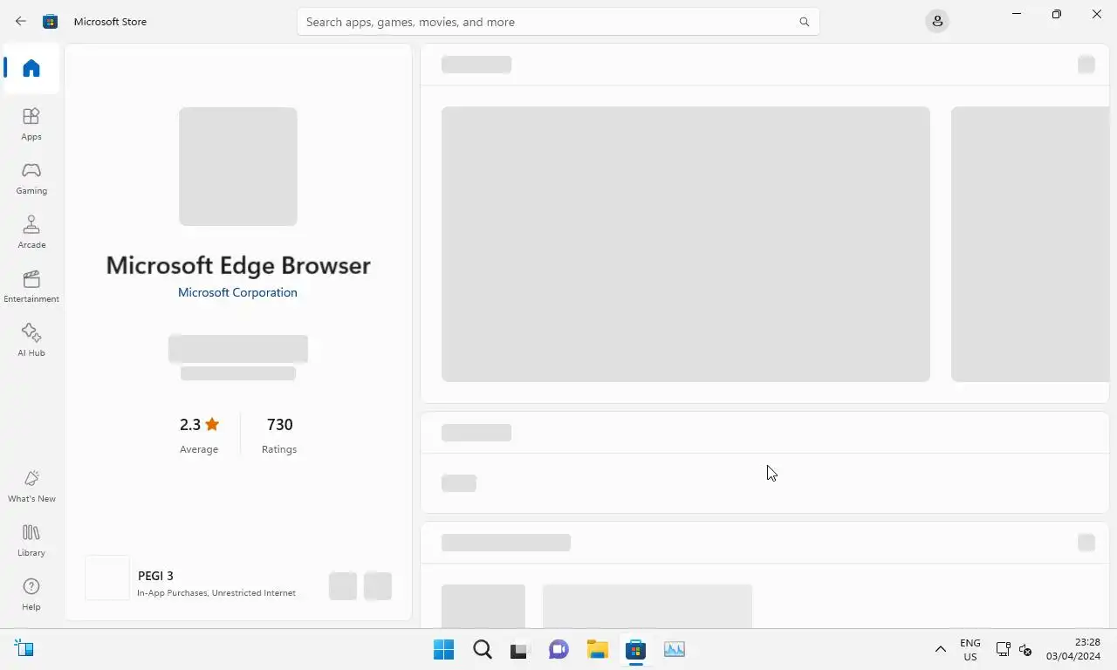
Task: Click the Microsoft Store logo in title bar
Action: coord(51,22)
